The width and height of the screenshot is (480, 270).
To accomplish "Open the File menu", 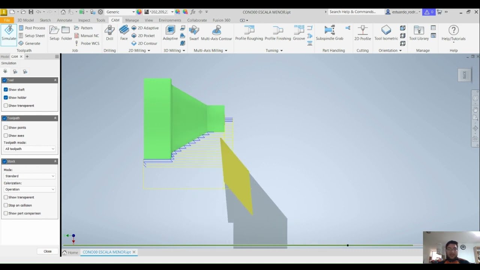I will click(7, 20).
